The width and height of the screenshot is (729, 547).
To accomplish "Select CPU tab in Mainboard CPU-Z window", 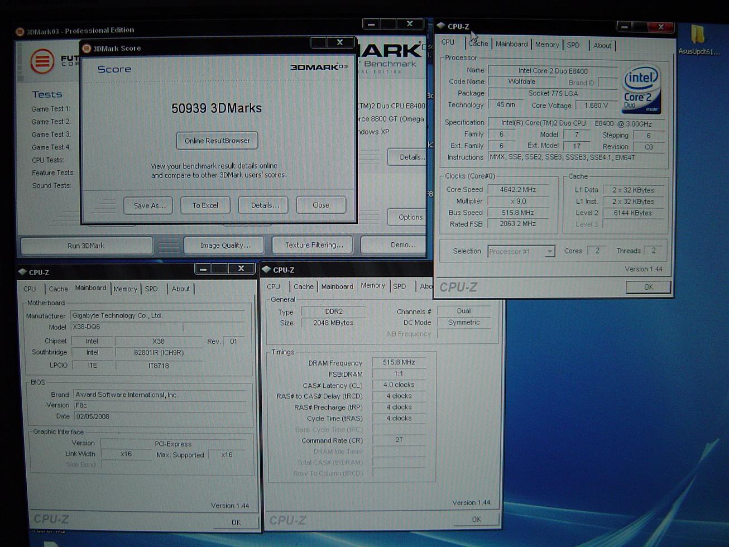I will (30, 289).
